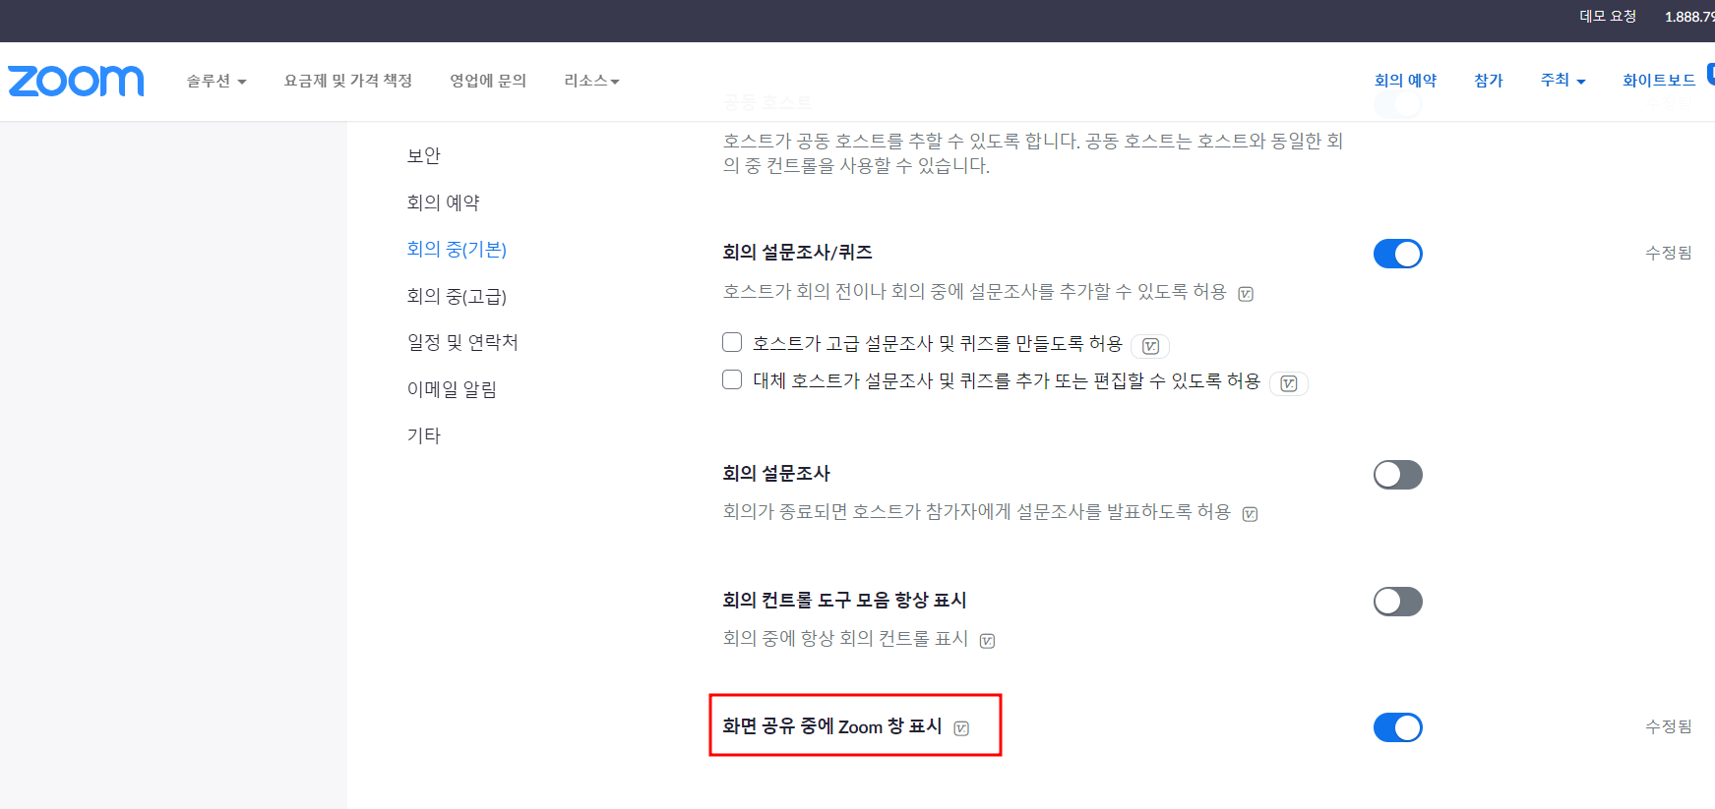
Task: Expand the 주최 dropdown
Action: point(1562,81)
